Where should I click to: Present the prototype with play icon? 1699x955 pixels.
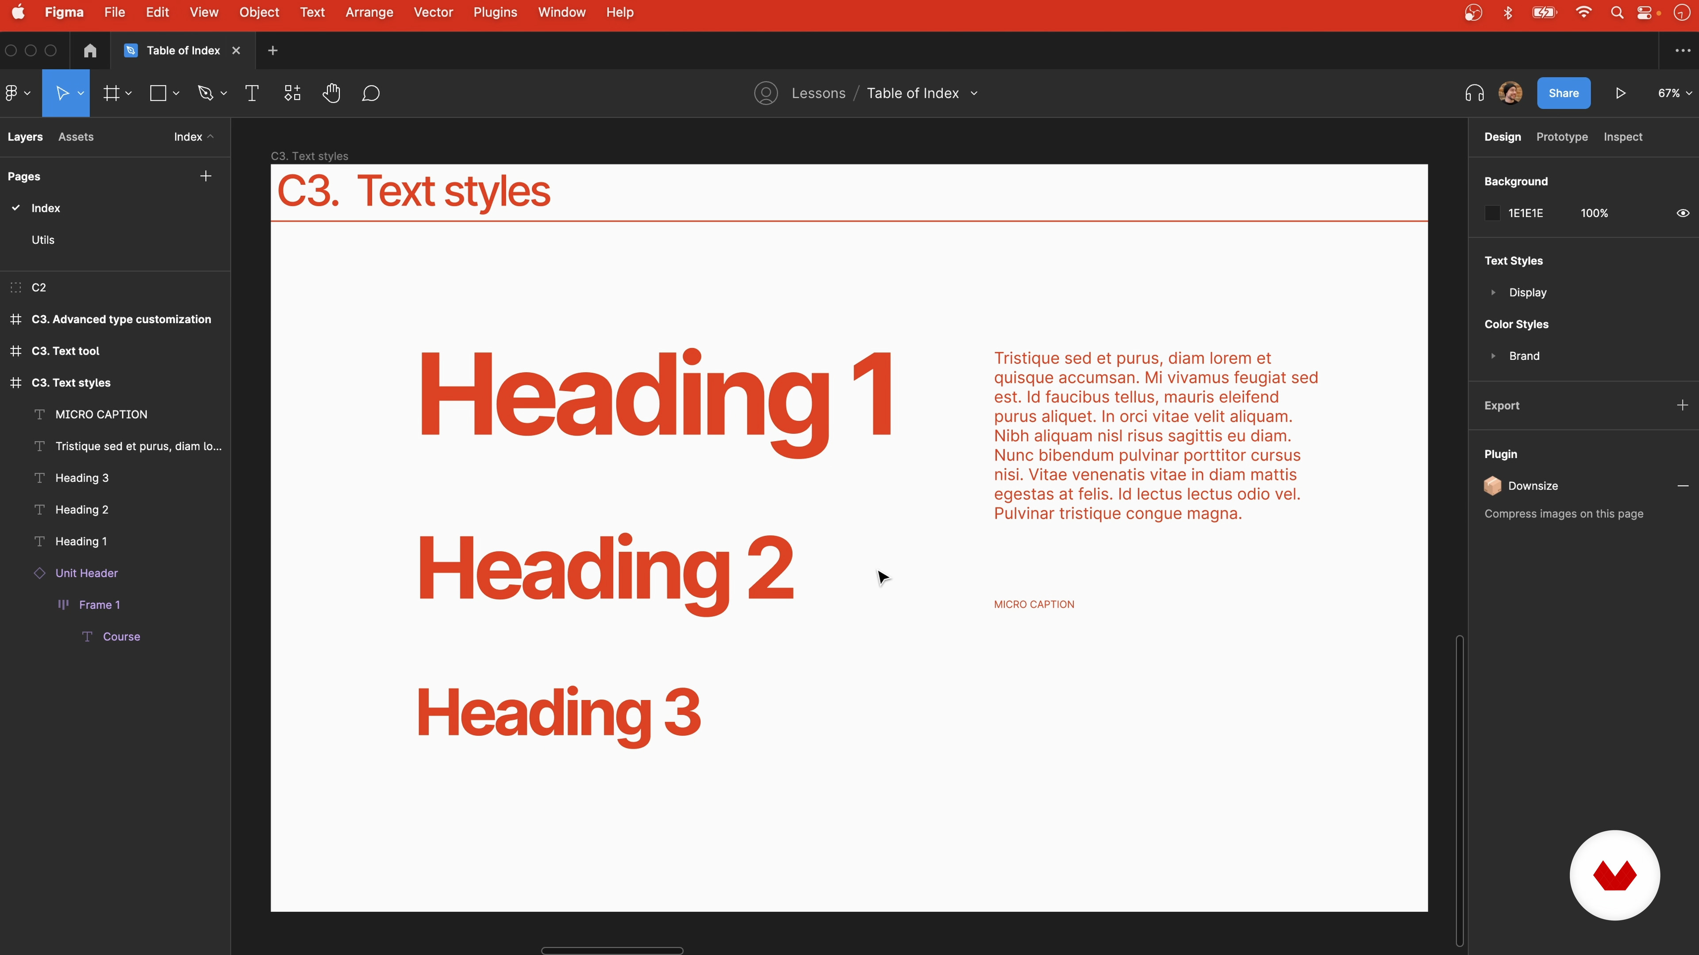1621,93
